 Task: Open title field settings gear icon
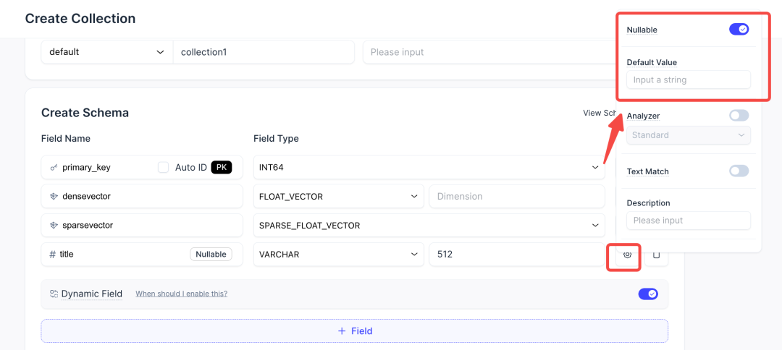pyautogui.click(x=628, y=255)
